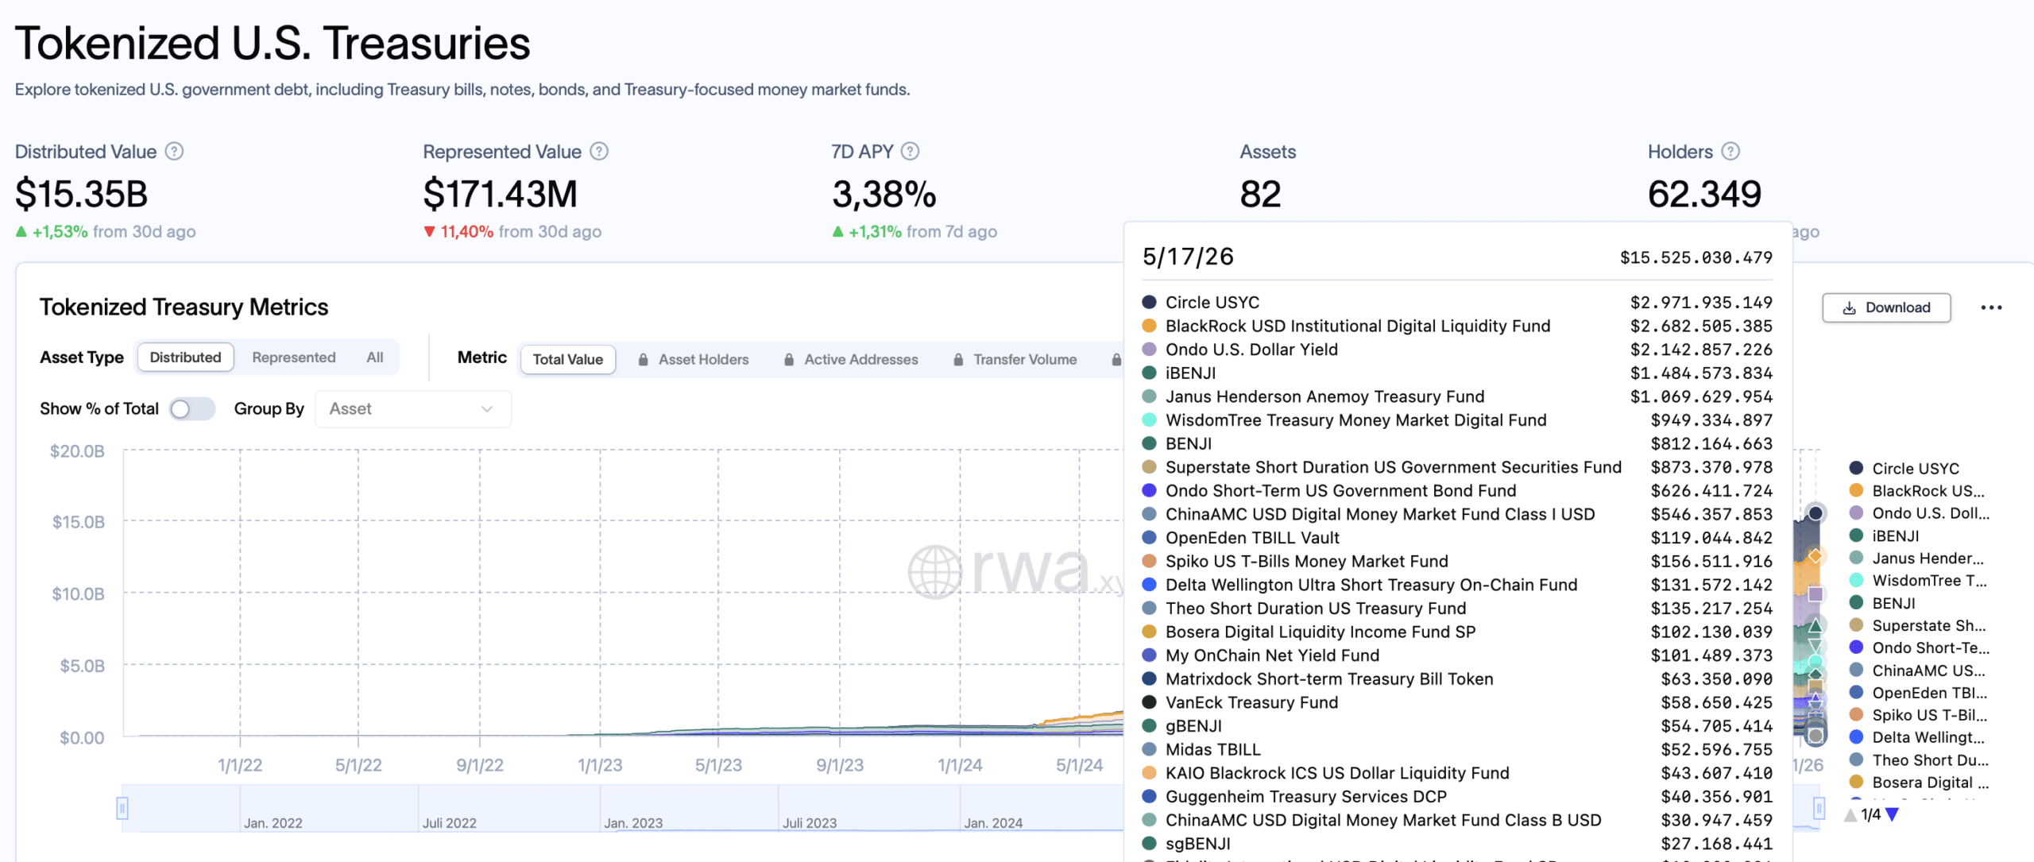
Task: Toggle WisdomTree T... legend entry
Action: pyautogui.click(x=1918, y=580)
